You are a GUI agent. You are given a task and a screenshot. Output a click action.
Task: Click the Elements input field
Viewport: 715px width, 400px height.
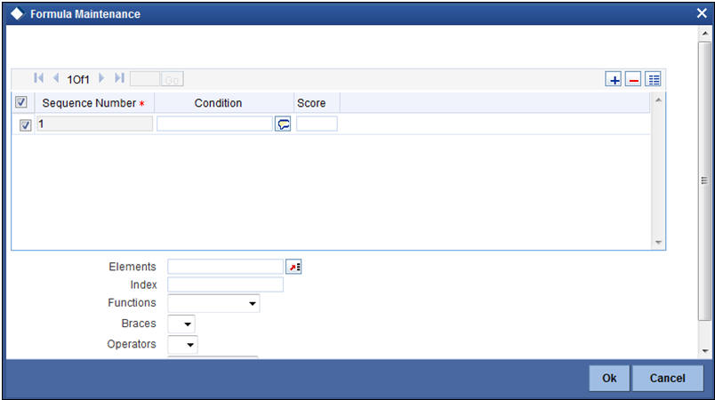[225, 267]
